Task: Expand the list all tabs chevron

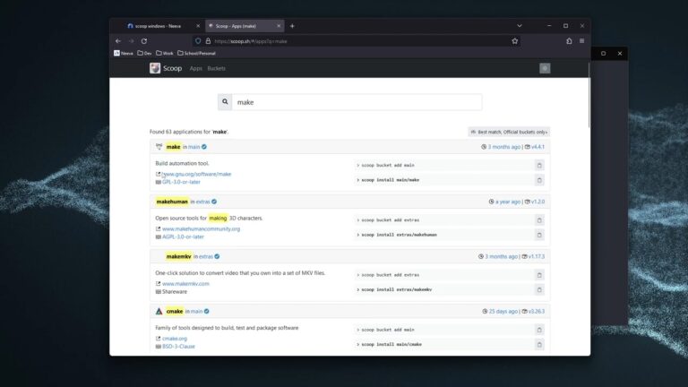Action: tap(519, 26)
